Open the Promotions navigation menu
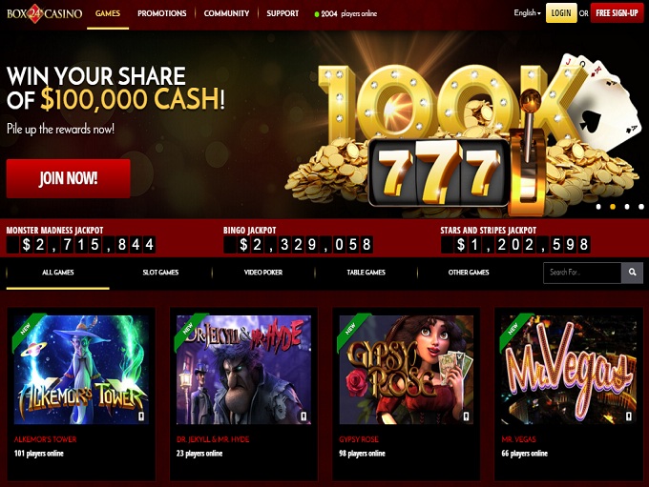 click(162, 13)
